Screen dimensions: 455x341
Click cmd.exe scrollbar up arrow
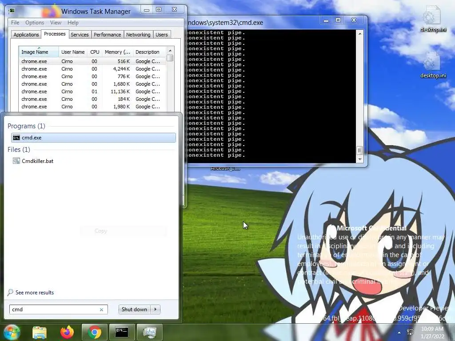(360, 34)
